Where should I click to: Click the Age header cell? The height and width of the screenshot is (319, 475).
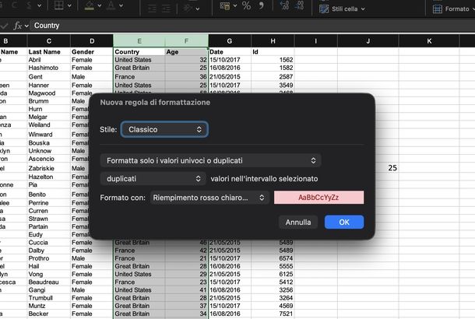click(187, 52)
